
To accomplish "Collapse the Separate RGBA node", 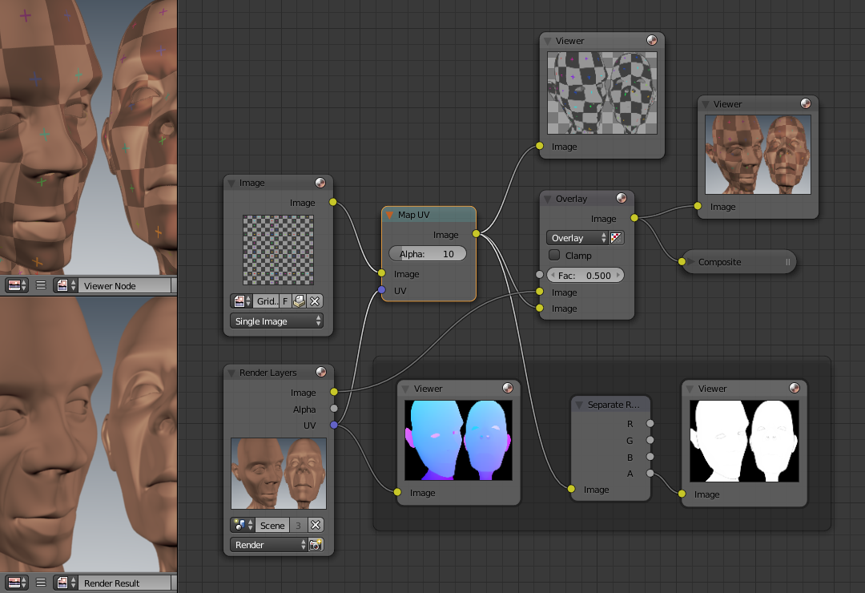I will [579, 405].
